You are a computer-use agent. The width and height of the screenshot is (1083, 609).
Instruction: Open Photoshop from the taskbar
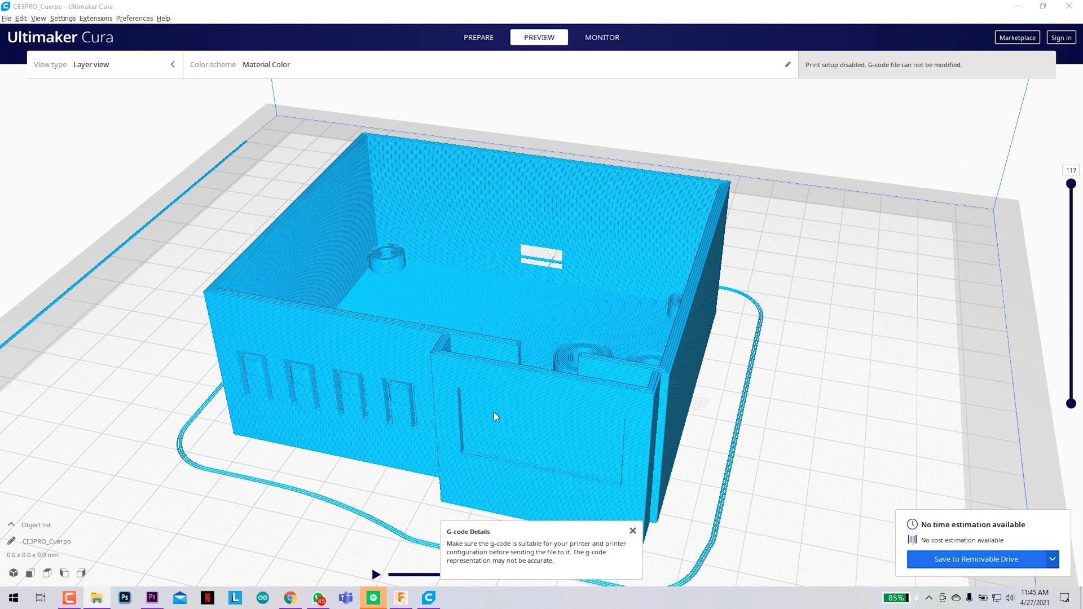click(125, 597)
